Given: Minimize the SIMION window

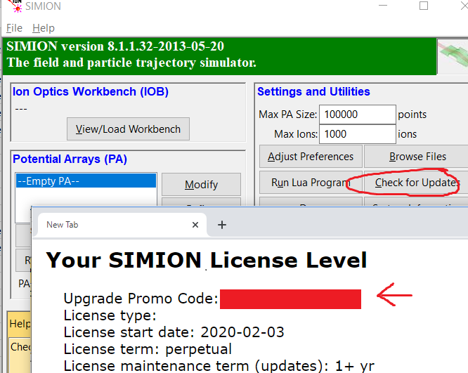Looking at the screenshot, I should (x=383, y=6).
